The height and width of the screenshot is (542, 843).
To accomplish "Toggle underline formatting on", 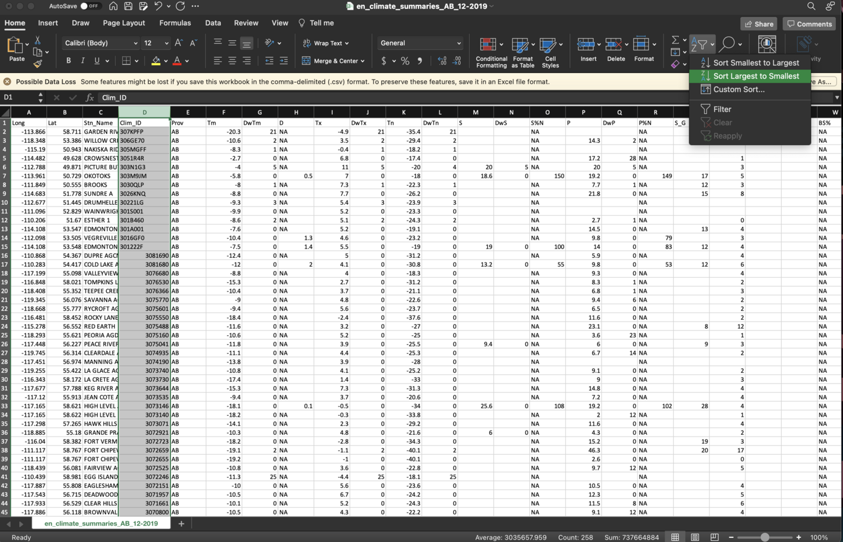I will (x=96, y=60).
